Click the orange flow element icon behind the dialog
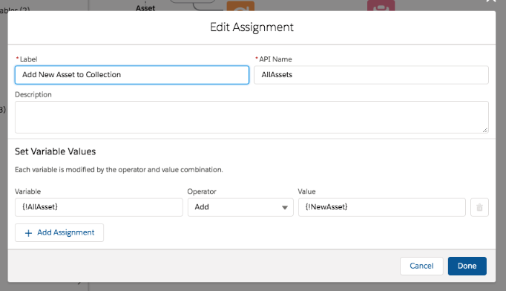The height and width of the screenshot is (291, 506). click(x=240, y=6)
